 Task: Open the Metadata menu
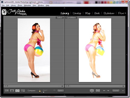pos(27,6)
